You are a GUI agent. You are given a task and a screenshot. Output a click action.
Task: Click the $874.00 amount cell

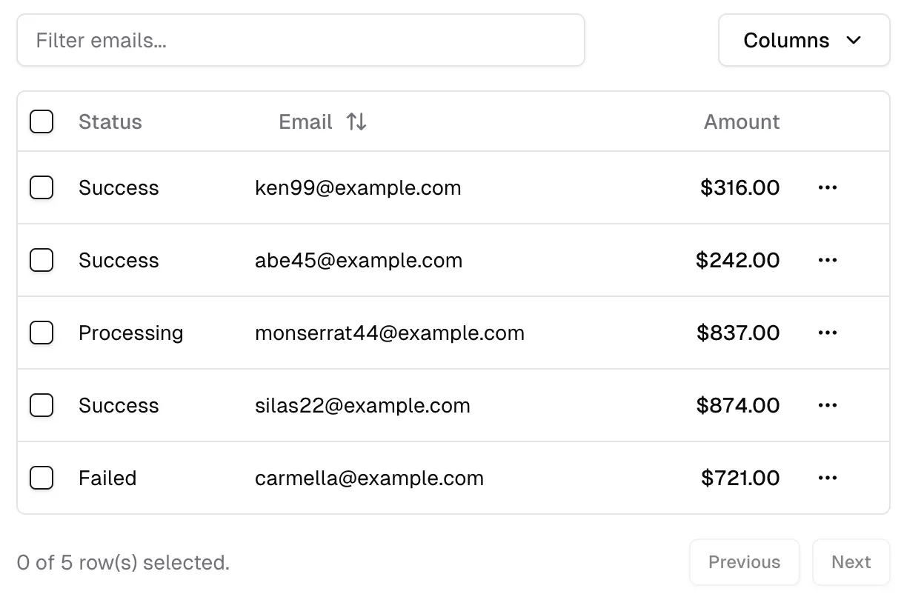click(x=738, y=406)
